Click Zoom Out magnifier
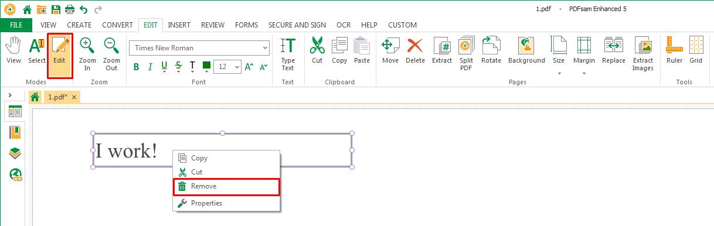 tap(111, 54)
